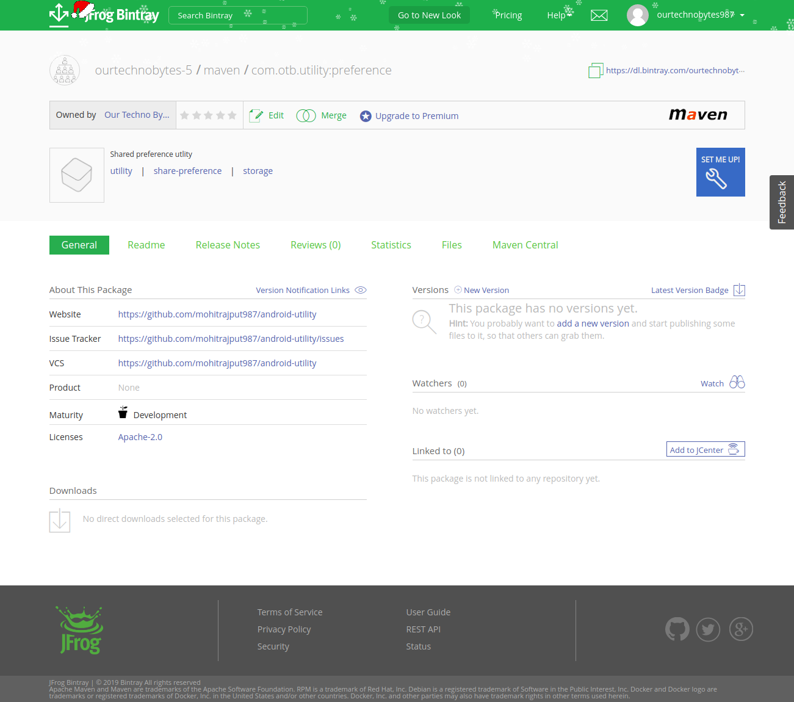Click the Watch binoculars icon

tap(737, 382)
